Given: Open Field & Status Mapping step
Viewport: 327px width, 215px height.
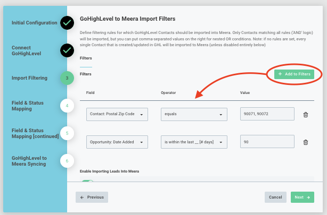Looking at the screenshot, I should click(x=28, y=106).
